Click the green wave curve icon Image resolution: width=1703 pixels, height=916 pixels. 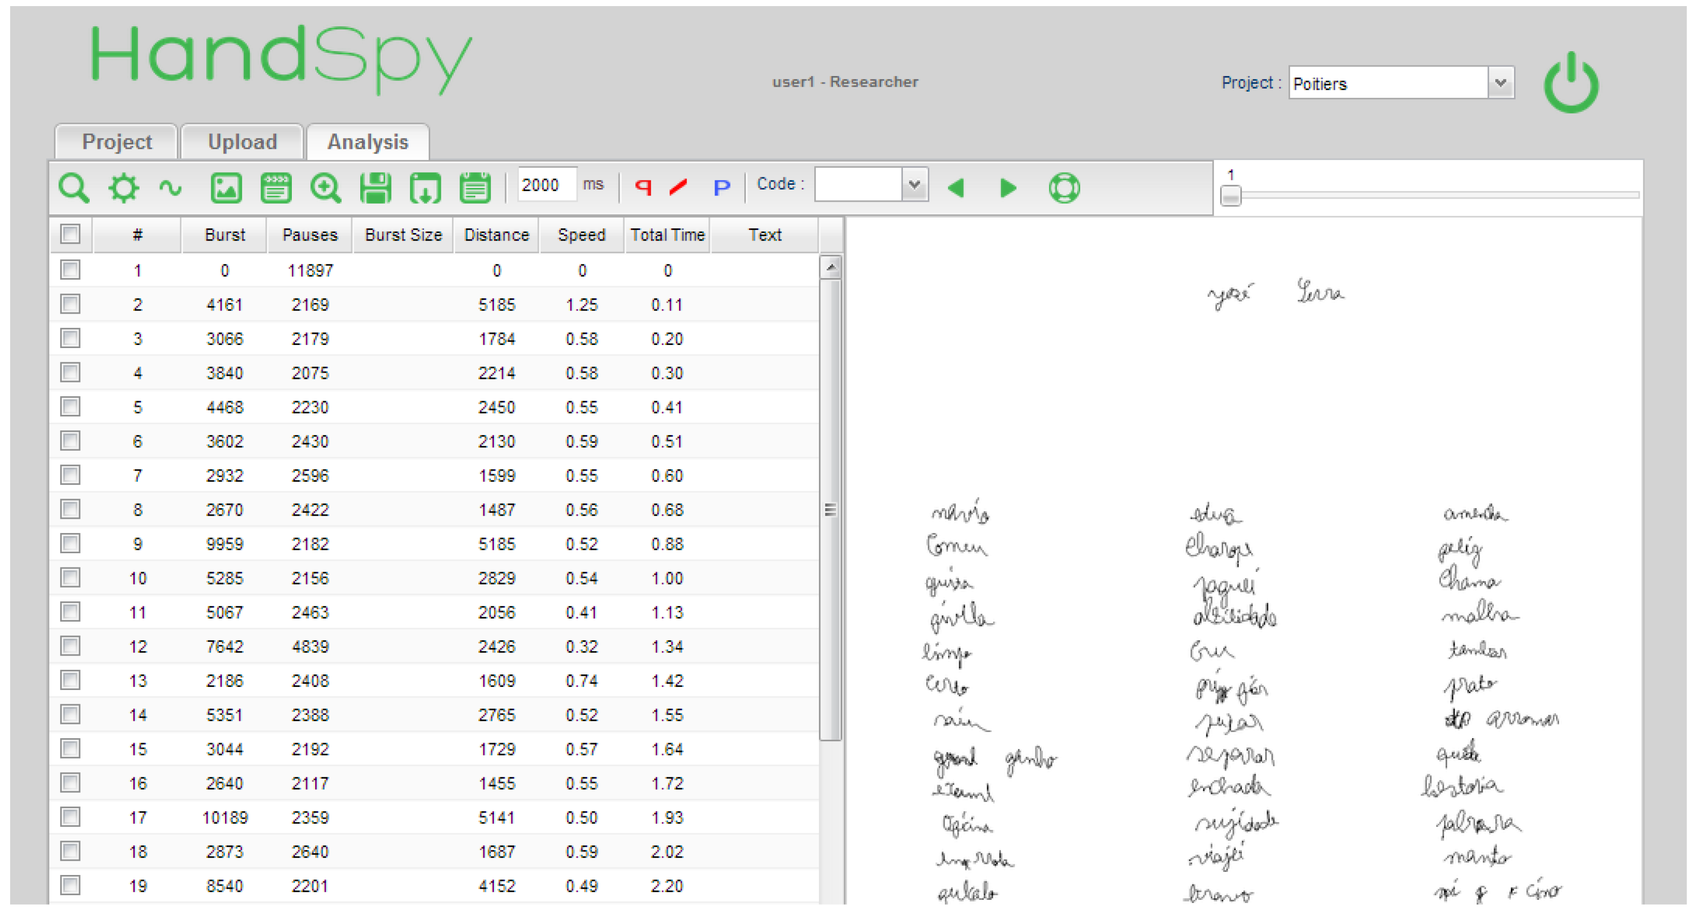[x=171, y=187]
